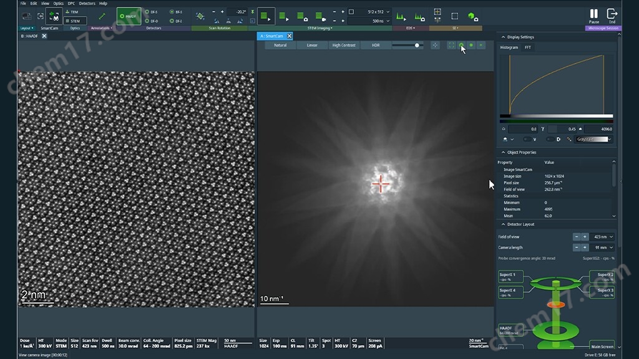Viewport: 639px width, 359px height.
Task: Click the HDR display button
Action: click(x=376, y=45)
